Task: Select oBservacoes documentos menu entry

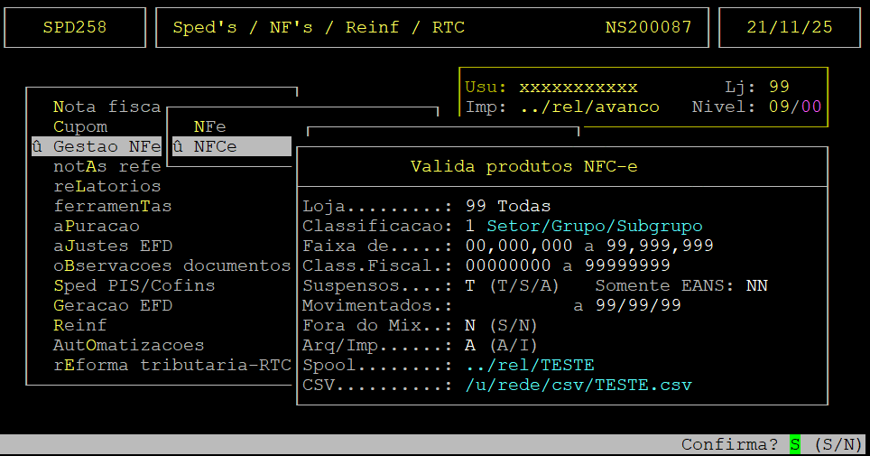Action: 171,265
